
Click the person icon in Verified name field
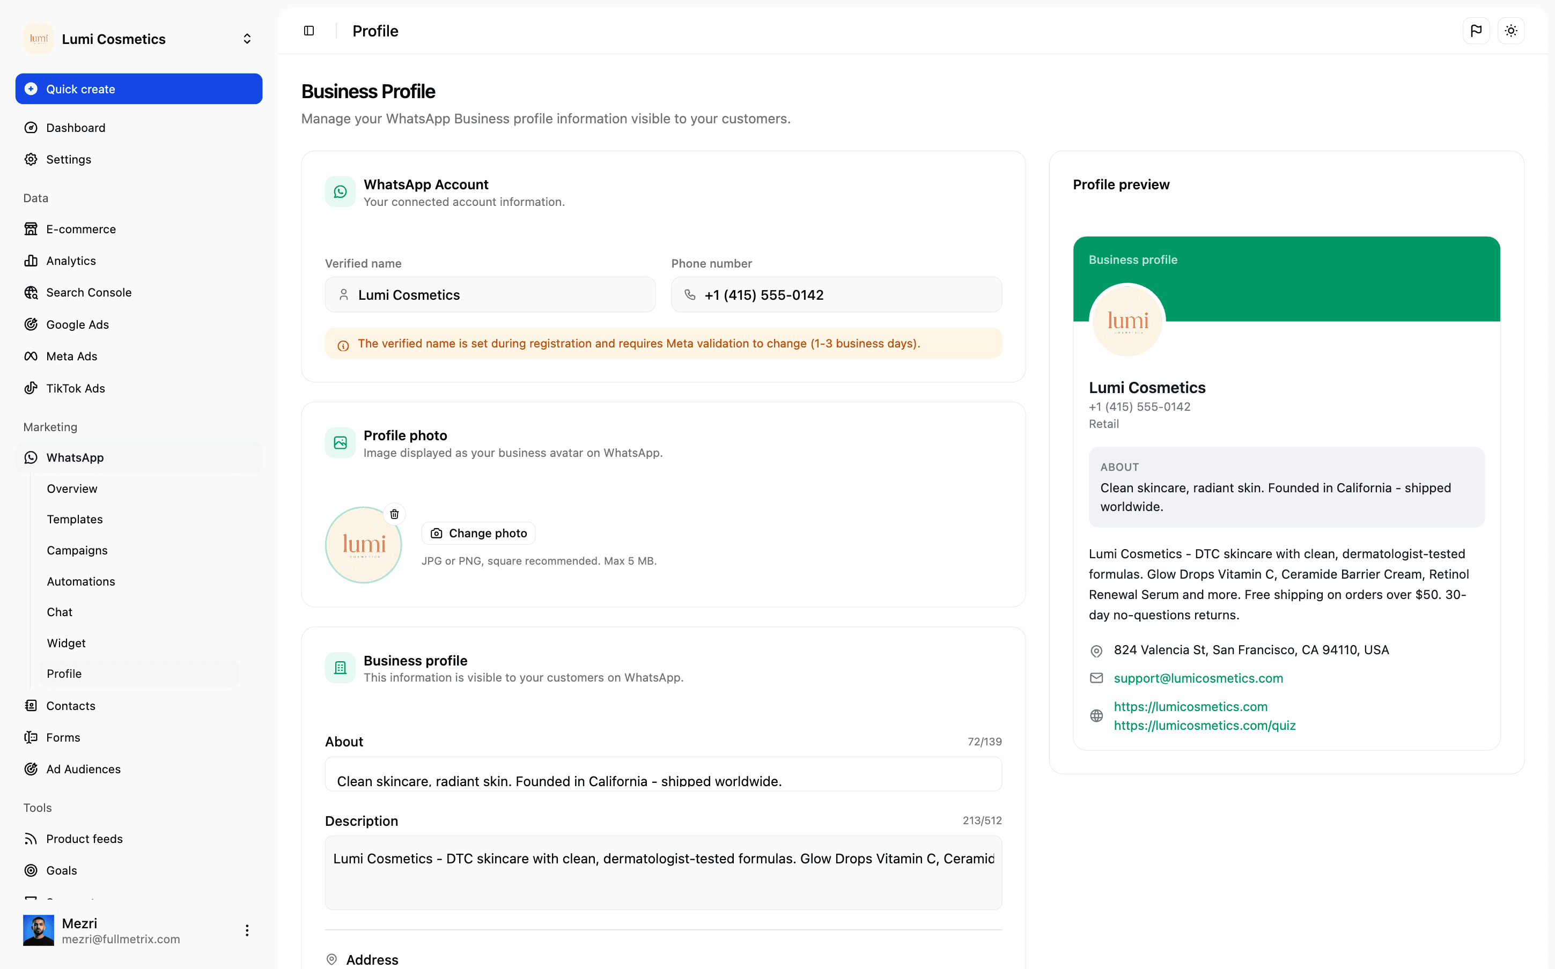pyautogui.click(x=344, y=295)
